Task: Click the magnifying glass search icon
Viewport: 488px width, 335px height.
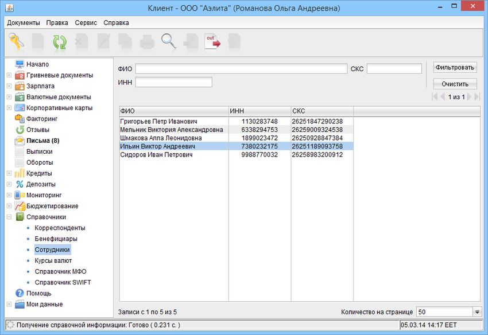Action: pos(168,42)
